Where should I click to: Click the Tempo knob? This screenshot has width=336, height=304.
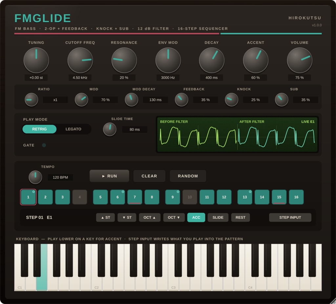click(35, 177)
